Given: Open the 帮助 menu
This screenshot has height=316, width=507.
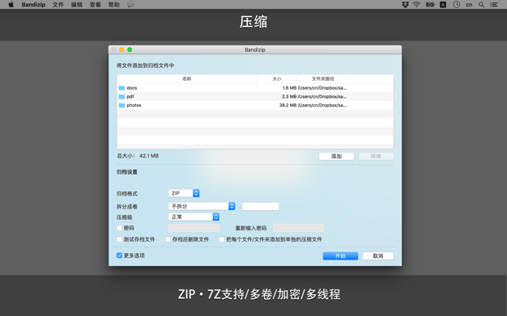Looking at the screenshot, I should tap(114, 5).
